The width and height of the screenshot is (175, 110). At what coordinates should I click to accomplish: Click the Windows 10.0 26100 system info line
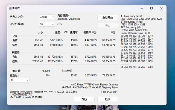44,92
